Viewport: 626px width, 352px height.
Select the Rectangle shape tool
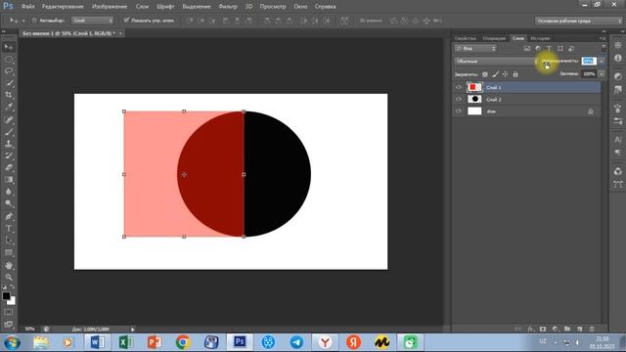(x=9, y=252)
